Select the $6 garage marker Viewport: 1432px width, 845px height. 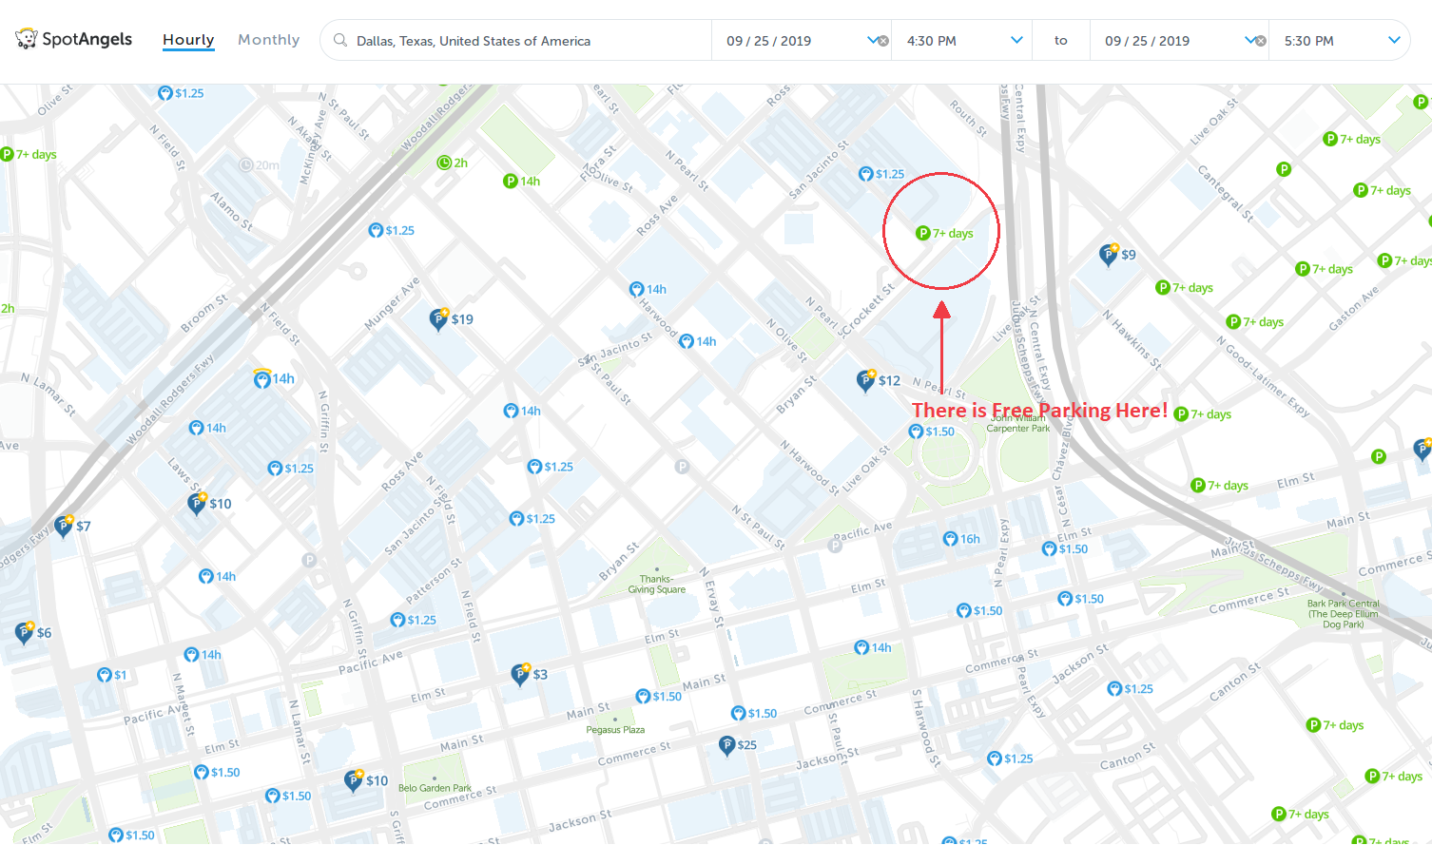[x=33, y=632]
